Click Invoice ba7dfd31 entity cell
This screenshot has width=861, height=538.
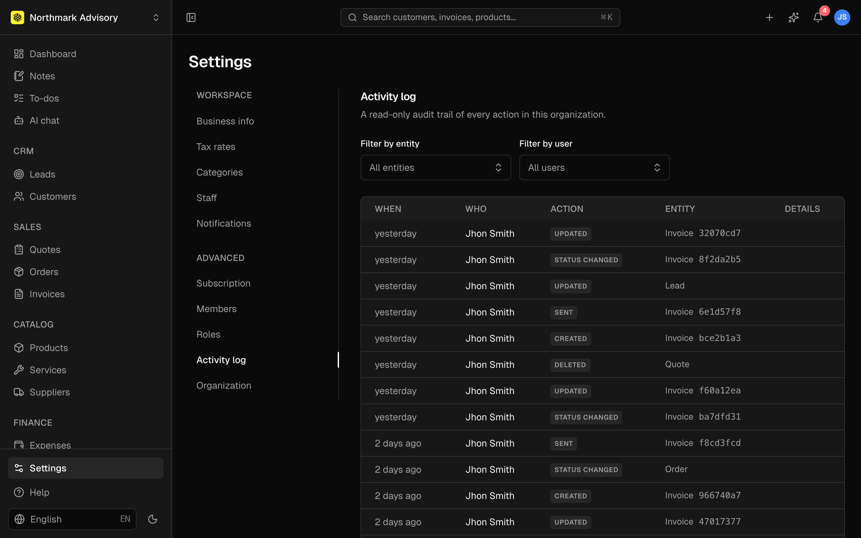[703, 417]
